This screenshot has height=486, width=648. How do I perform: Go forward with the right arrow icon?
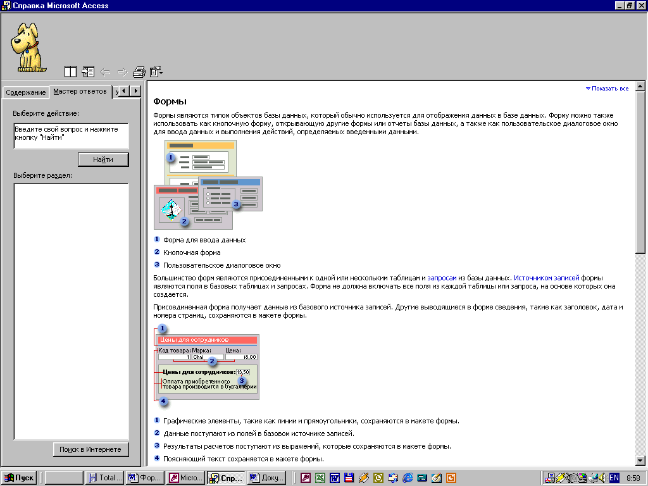pos(122,72)
